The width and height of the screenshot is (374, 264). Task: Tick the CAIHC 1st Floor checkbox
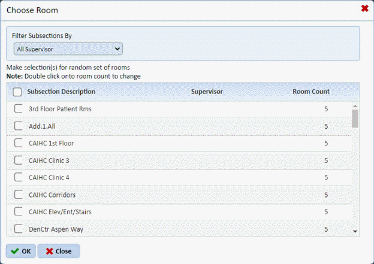pos(19,143)
